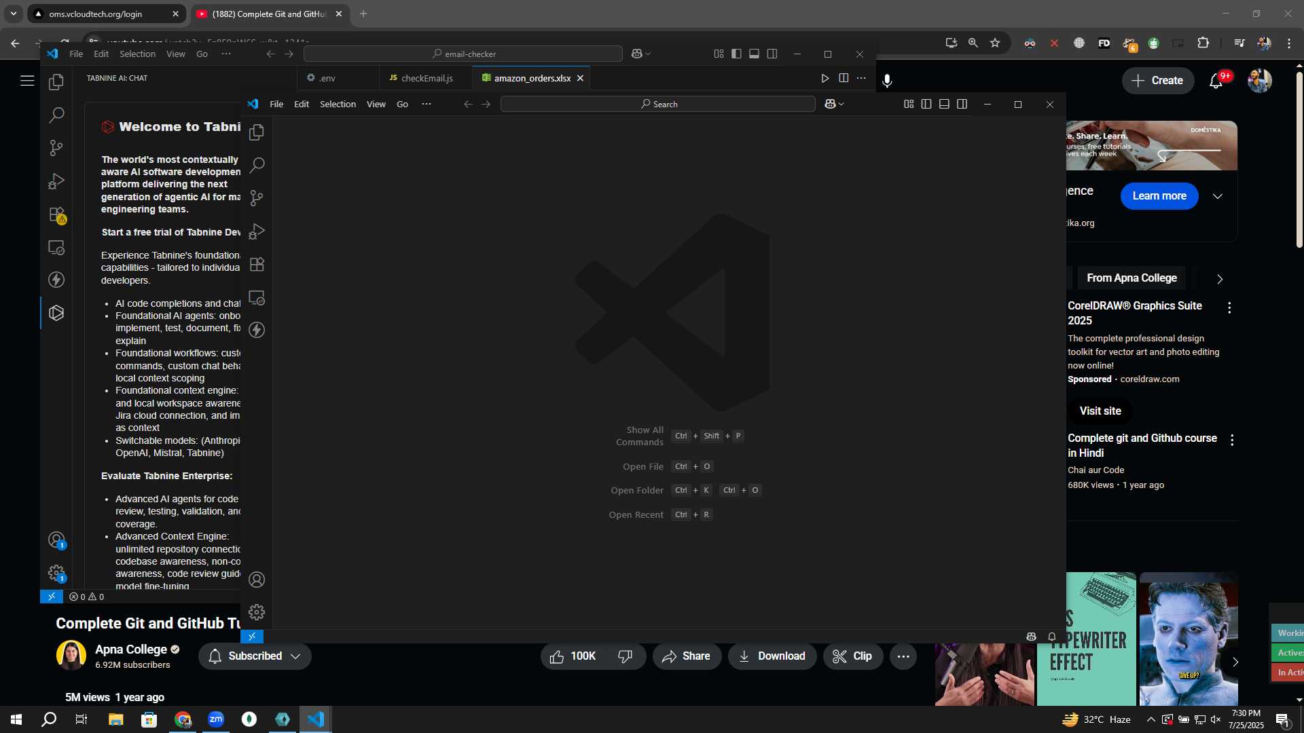Image resolution: width=1304 pixels, height=733 pixels.
Task: Click Visit site for CorelDRAW ad
Action: tap(1100, 411)
